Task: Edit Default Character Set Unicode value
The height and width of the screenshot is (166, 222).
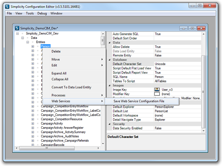Action: pos(177,64)
